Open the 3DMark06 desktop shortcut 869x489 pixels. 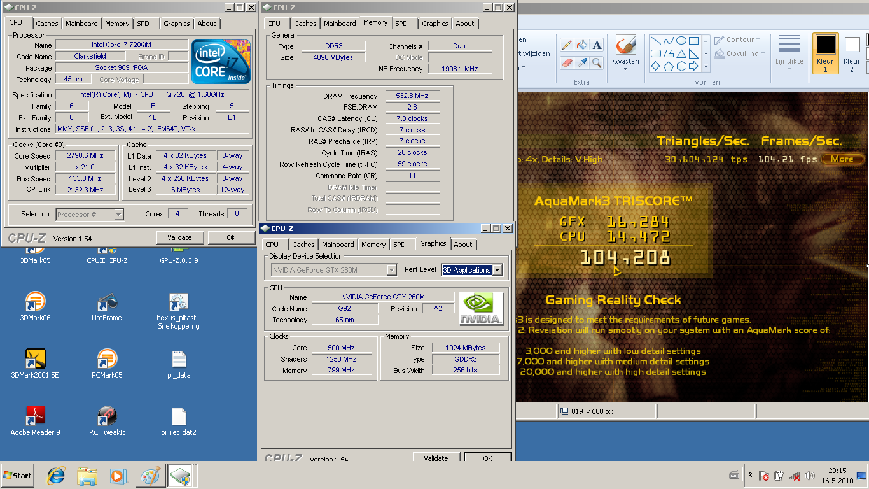pos(35,307)
